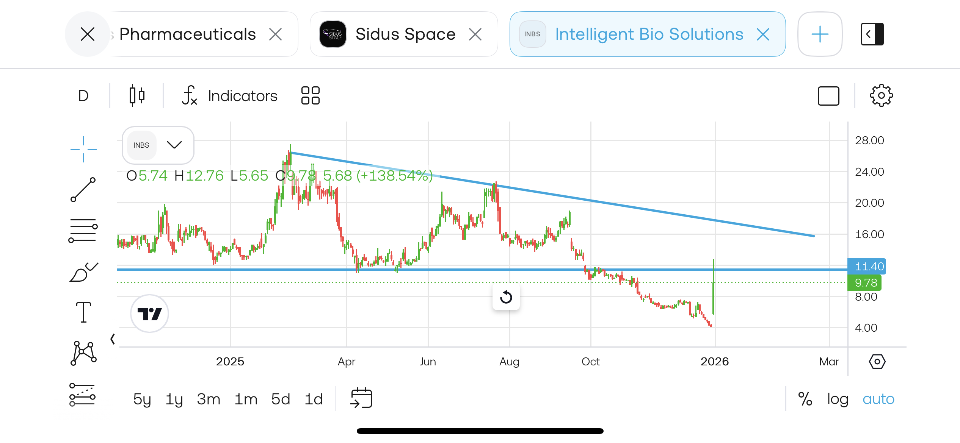Collapse the drawing toolbar with the chevron
The image size is (960, 443).
pos(113,339)
